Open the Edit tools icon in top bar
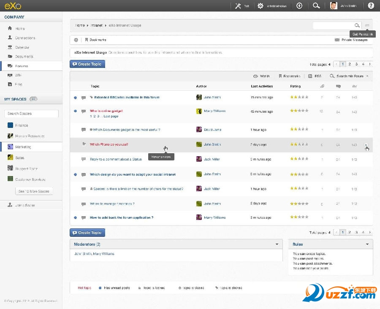 point(238,6)
